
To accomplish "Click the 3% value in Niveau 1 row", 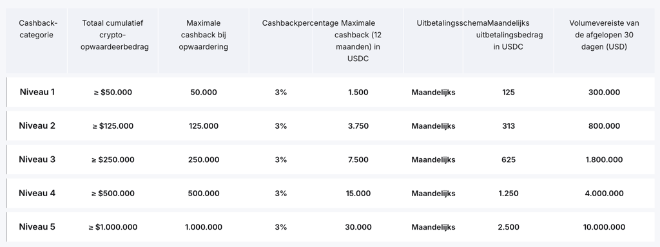I will [x=281, y=92].
